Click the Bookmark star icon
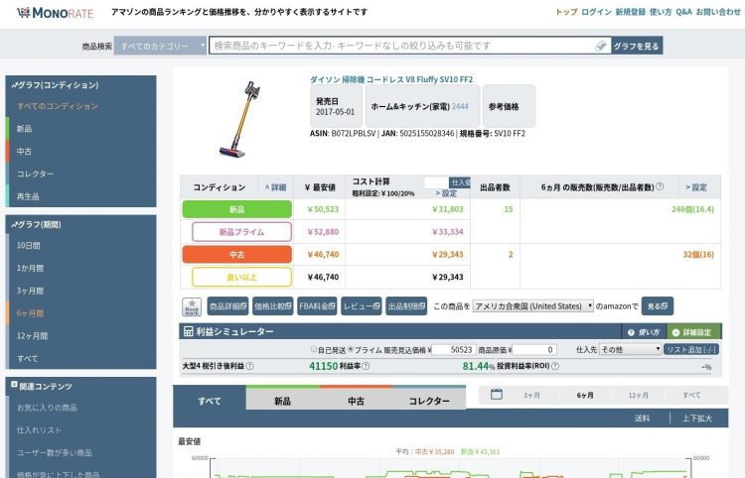Viewport: 745px width, 478px height. (x=192, y=306)
